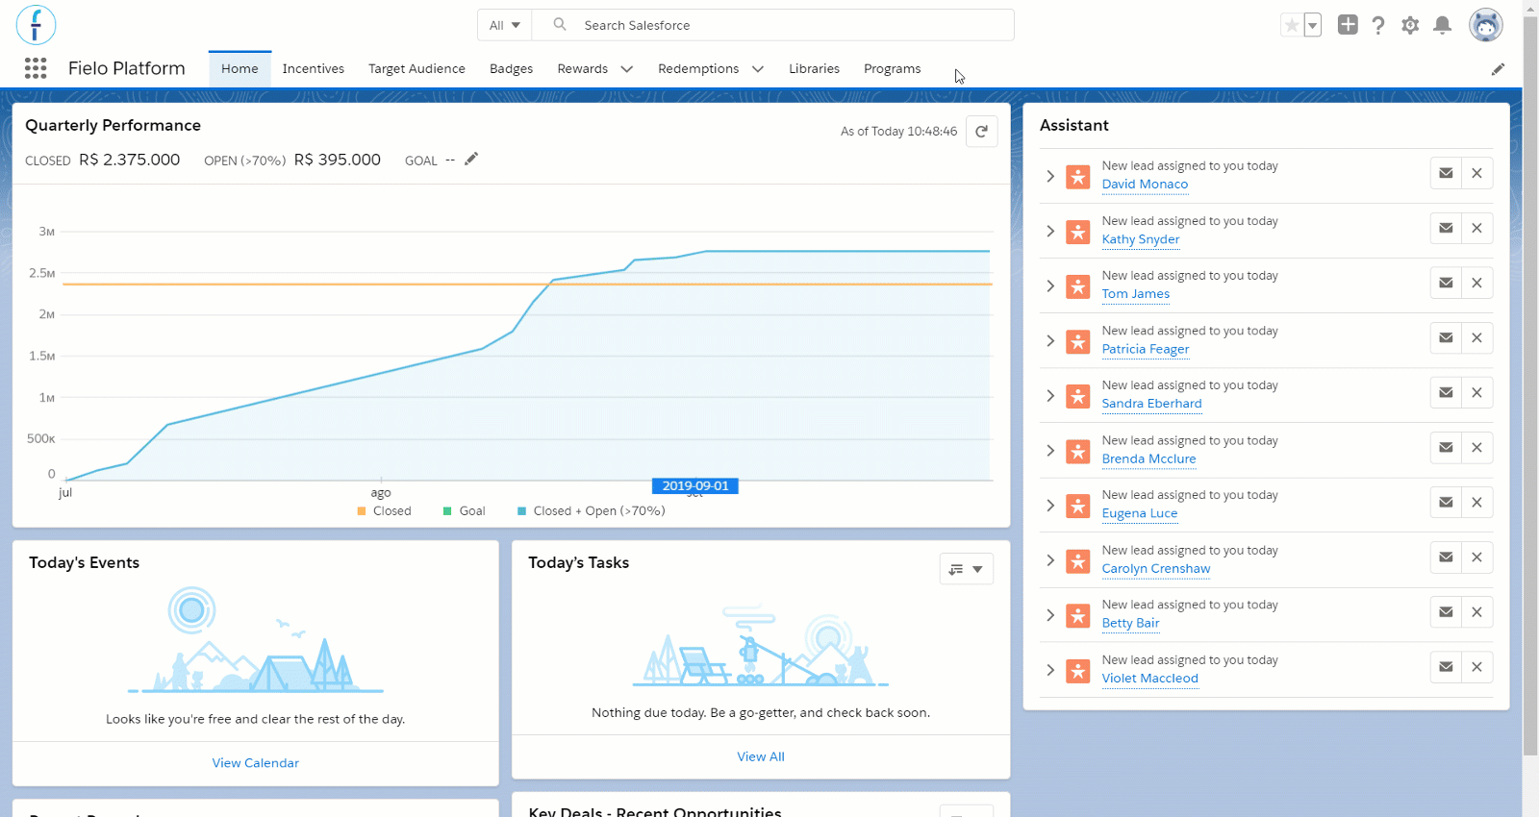Open the View Calendar link
Screen dimensions: 1539x817
(x=256, y=763)
